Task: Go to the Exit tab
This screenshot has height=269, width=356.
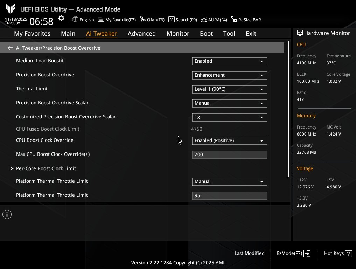Action: coord(251,34)
